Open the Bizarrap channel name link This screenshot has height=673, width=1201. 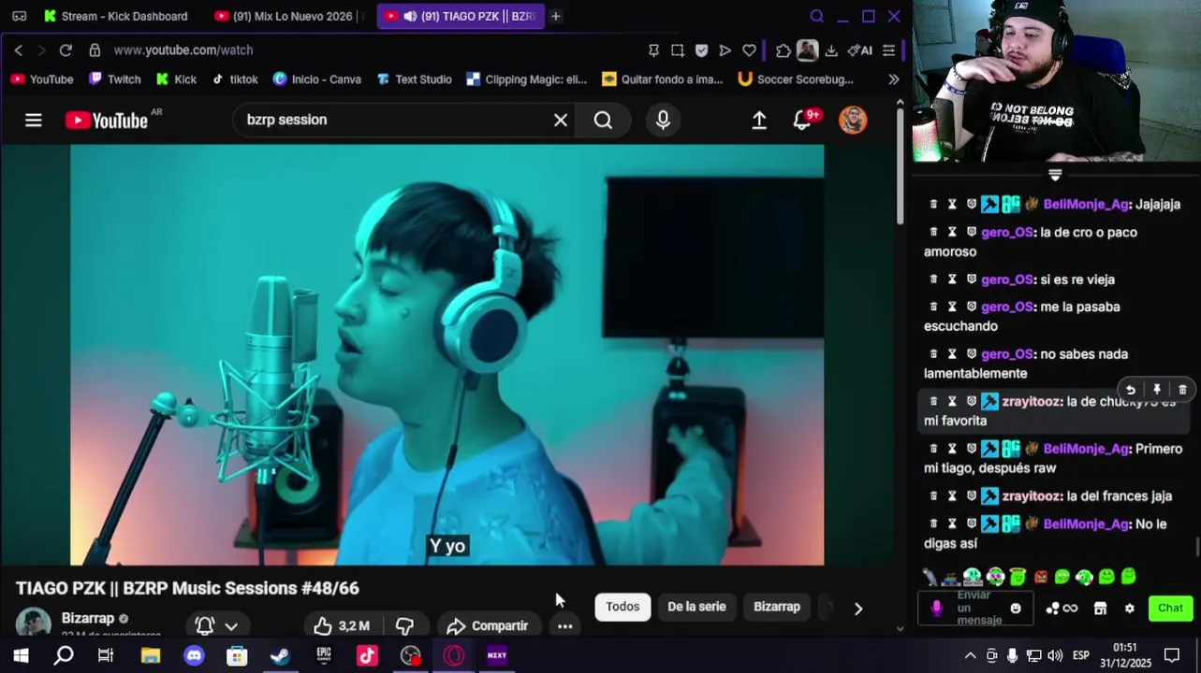tap(88, 618)
